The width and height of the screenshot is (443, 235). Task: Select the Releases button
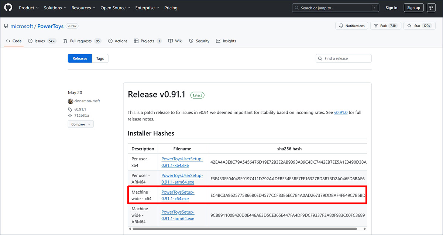coord(80,58)
